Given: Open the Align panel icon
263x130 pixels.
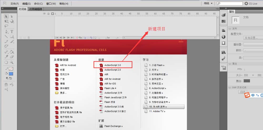Looking at the screenshot, I should [x=223, y=30].
